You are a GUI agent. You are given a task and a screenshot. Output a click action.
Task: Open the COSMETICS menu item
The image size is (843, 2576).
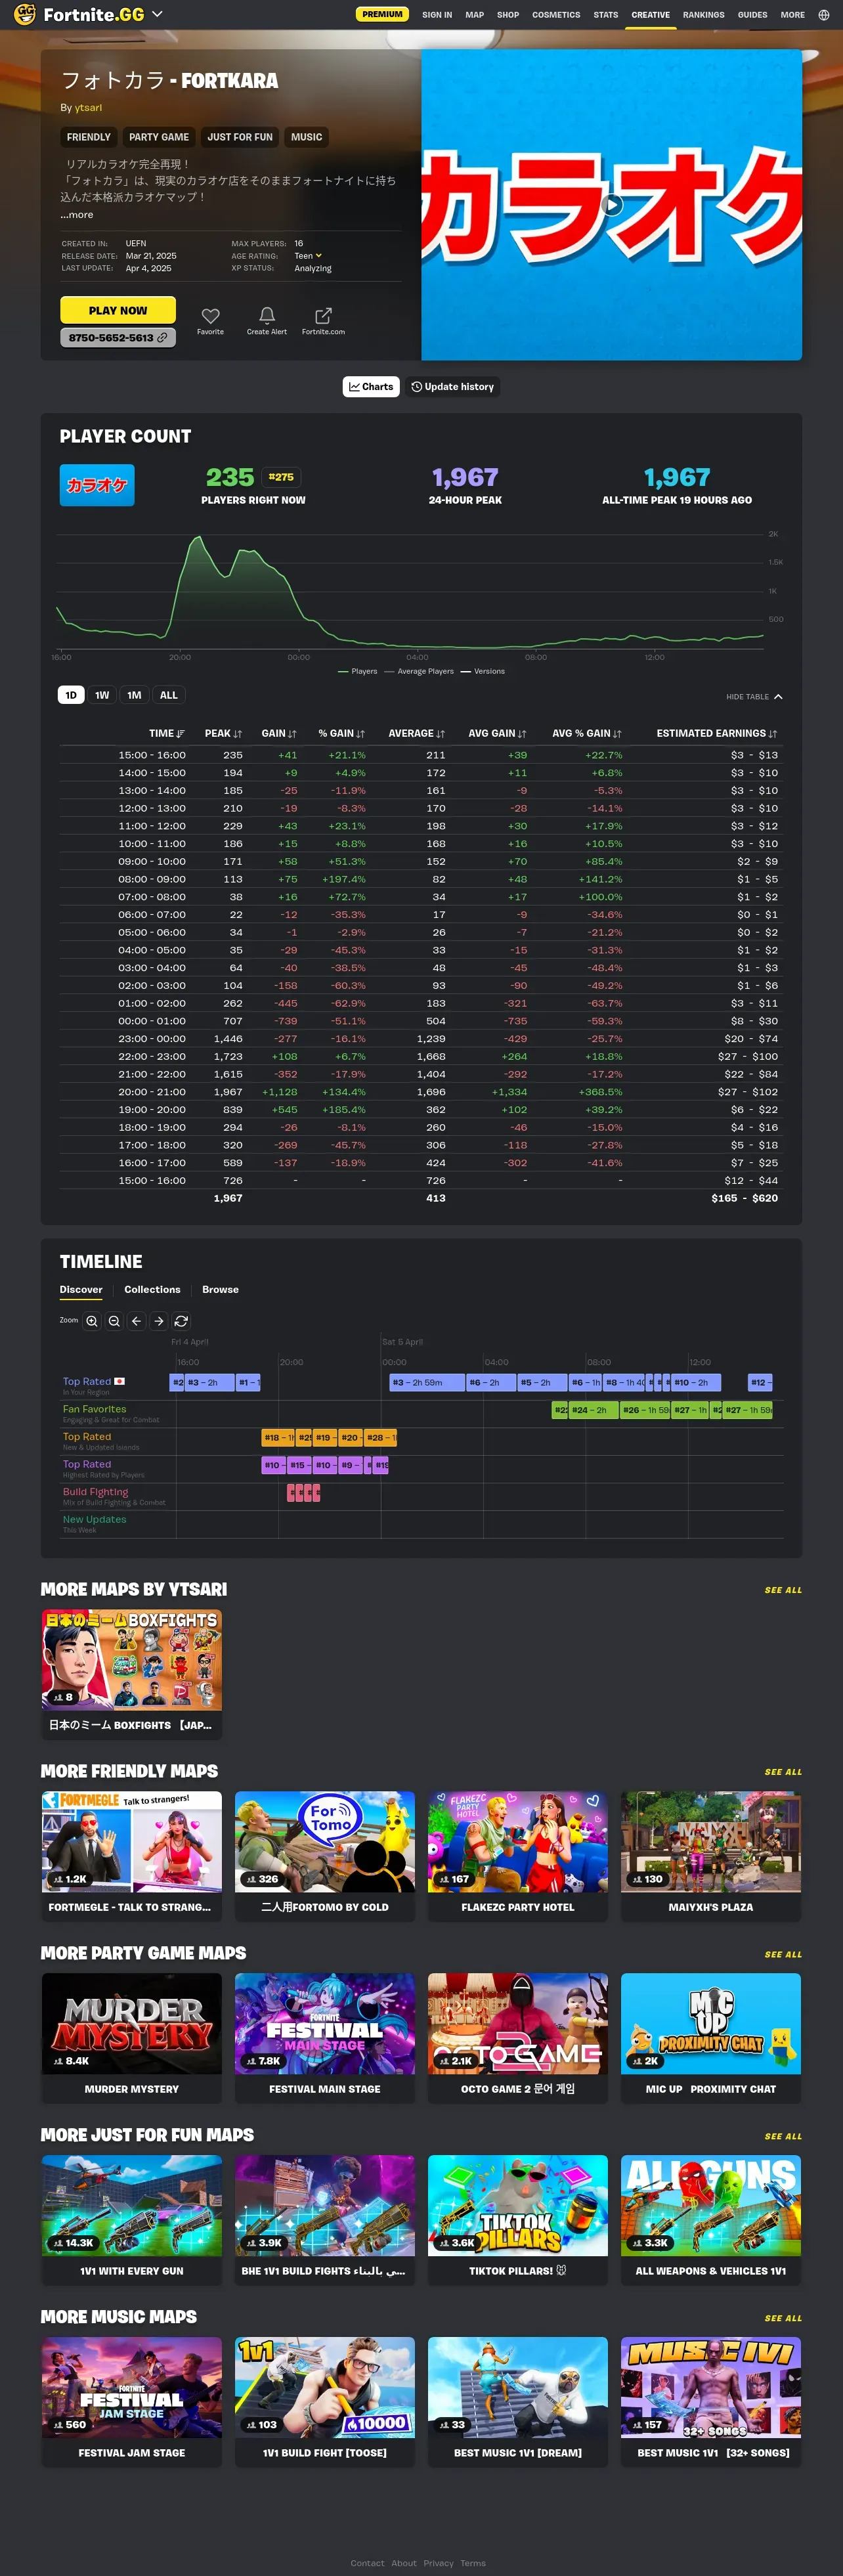pos(556,15)
